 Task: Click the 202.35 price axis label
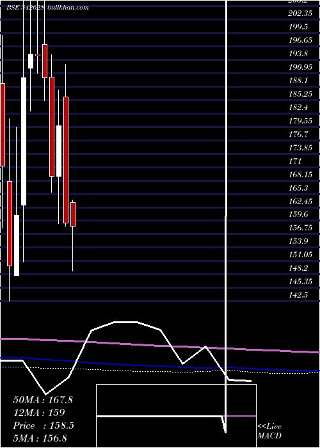coord(300,13)
